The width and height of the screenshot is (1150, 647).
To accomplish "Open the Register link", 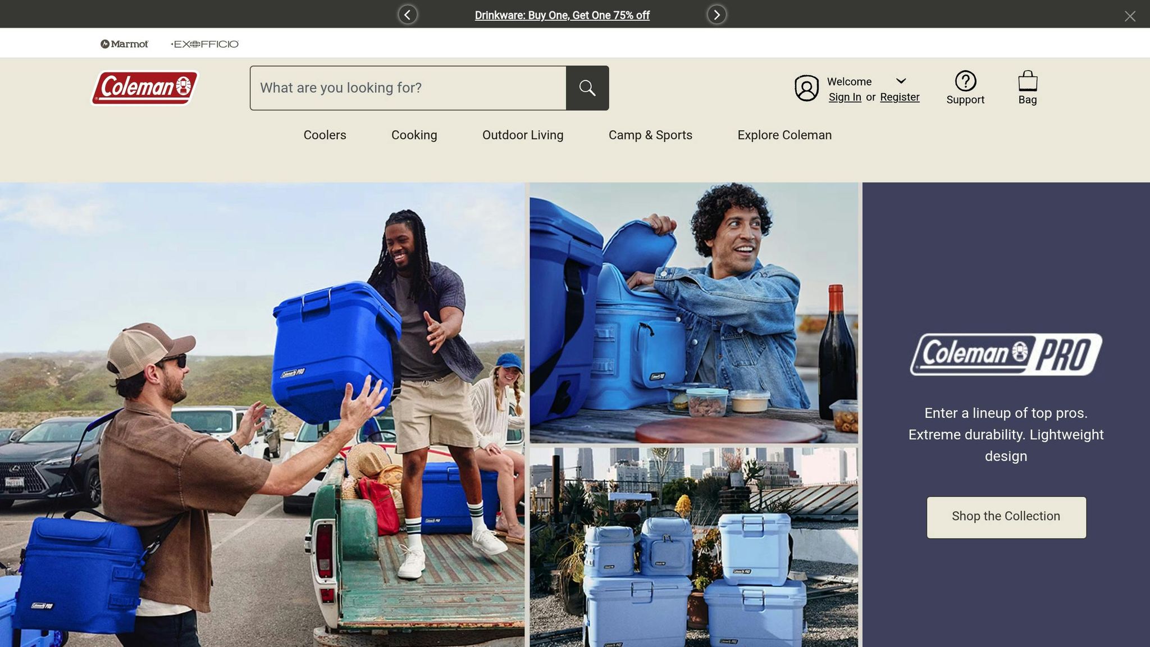I will pos(900,97).
